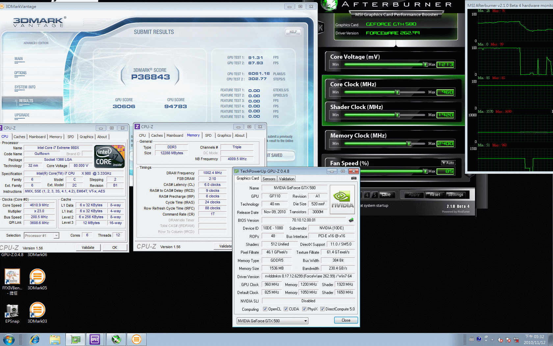
Task: Switch to the Sensors tab in GPU-Z
Action: point(269,179)
